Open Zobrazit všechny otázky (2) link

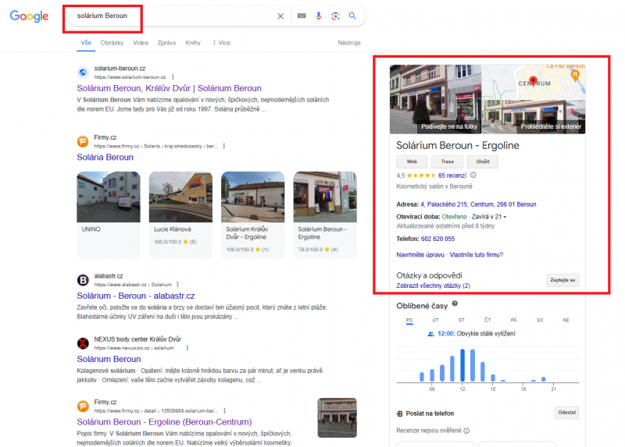pos(434,286)
